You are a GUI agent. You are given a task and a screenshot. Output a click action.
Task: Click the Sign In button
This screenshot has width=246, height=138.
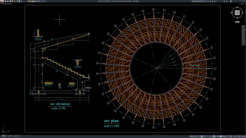[x=215, y=1]
